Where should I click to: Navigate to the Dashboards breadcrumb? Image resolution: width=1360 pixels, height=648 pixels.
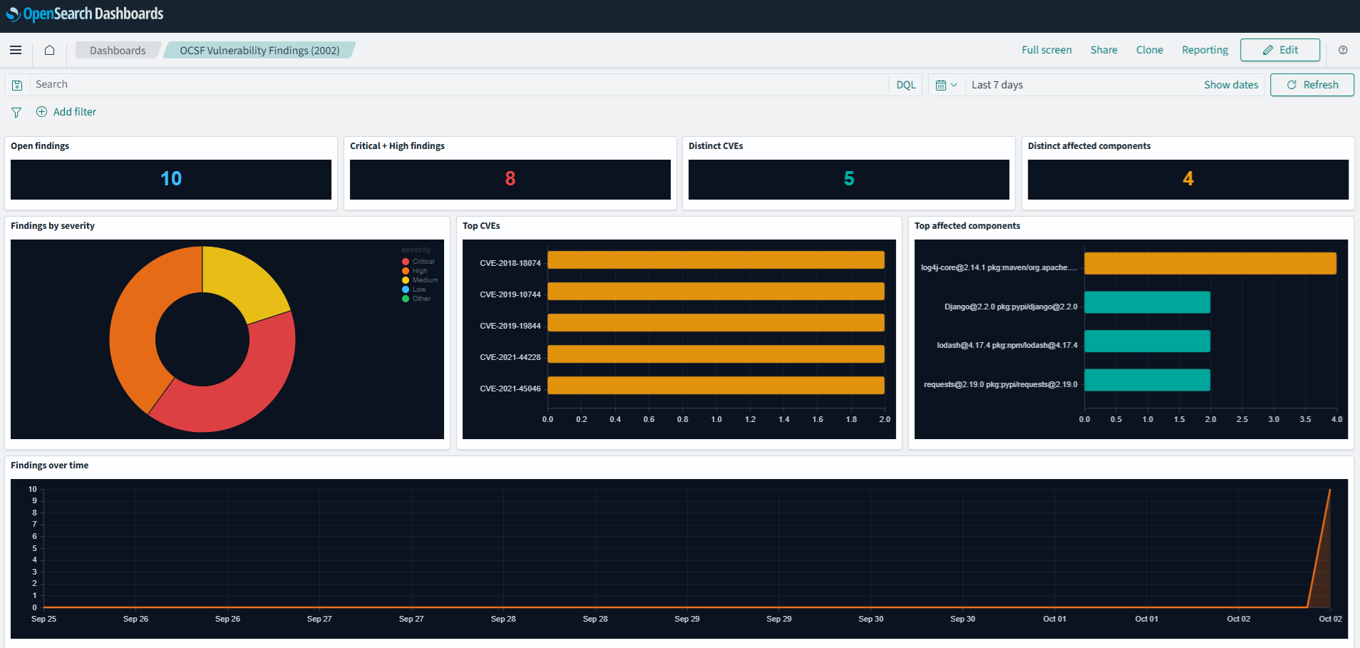pos(118,50)
